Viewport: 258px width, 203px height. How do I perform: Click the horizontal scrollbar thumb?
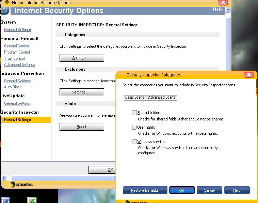pyautogui.click(x=63, y=178)
